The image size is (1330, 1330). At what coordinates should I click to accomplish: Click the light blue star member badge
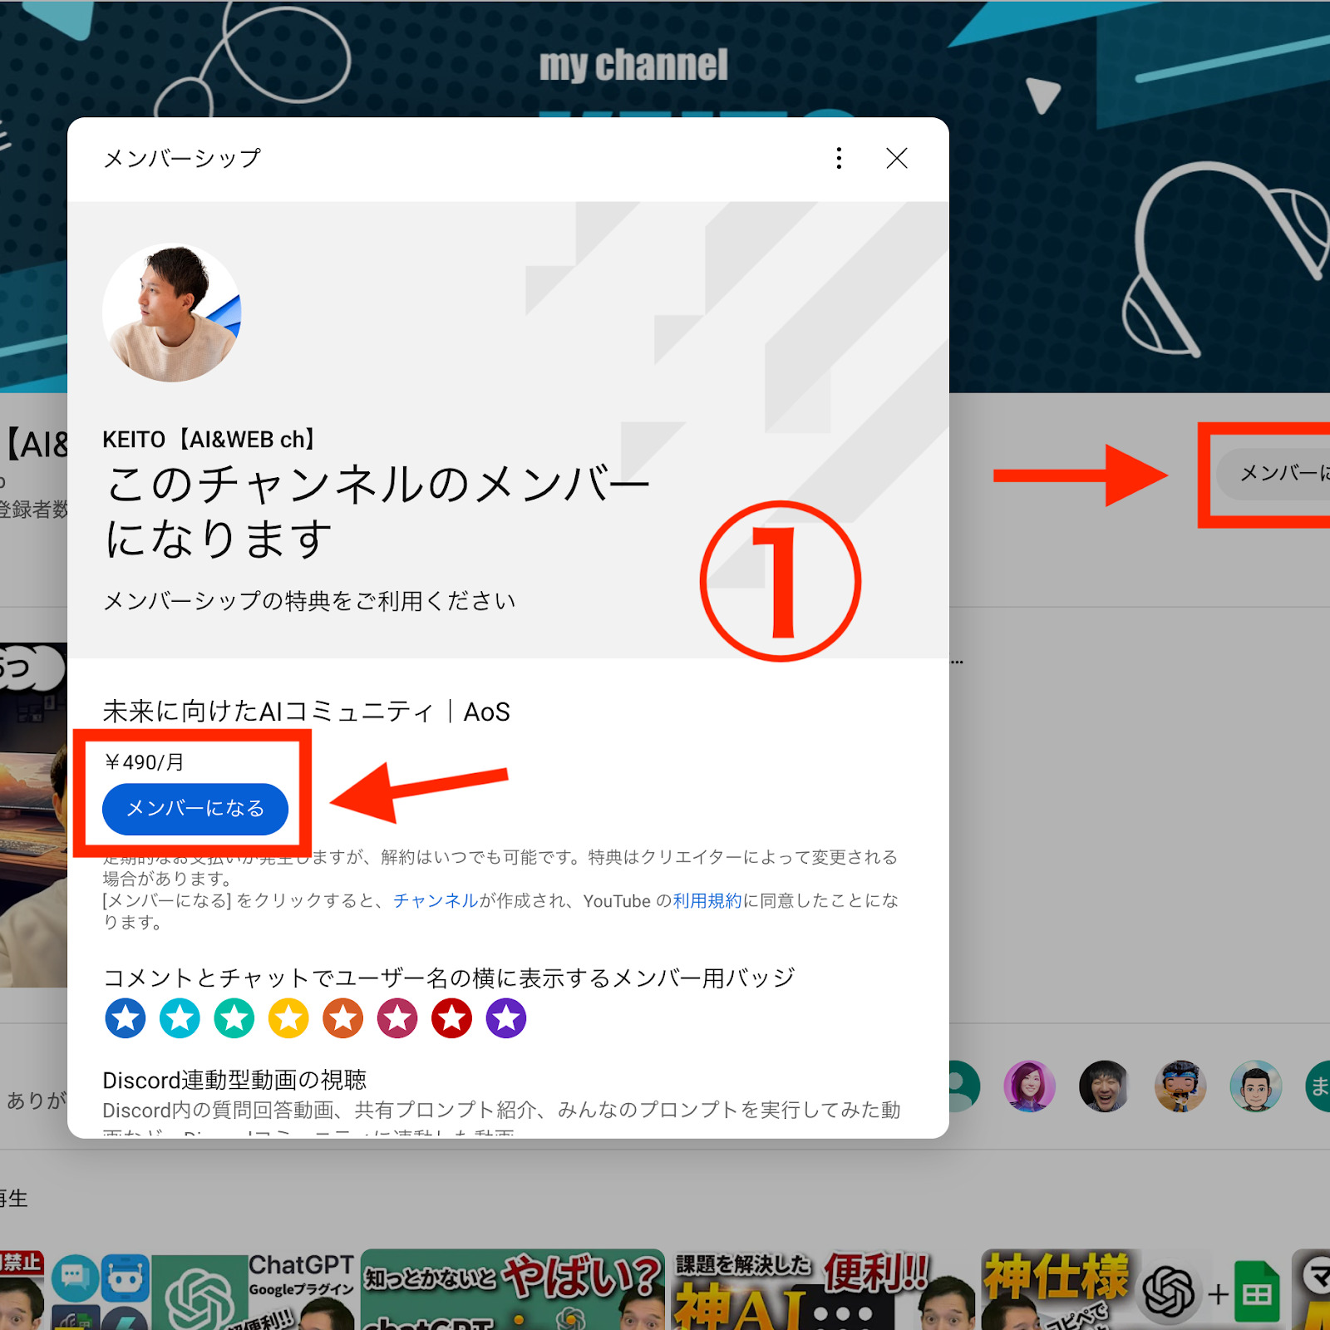point(180,1018)
